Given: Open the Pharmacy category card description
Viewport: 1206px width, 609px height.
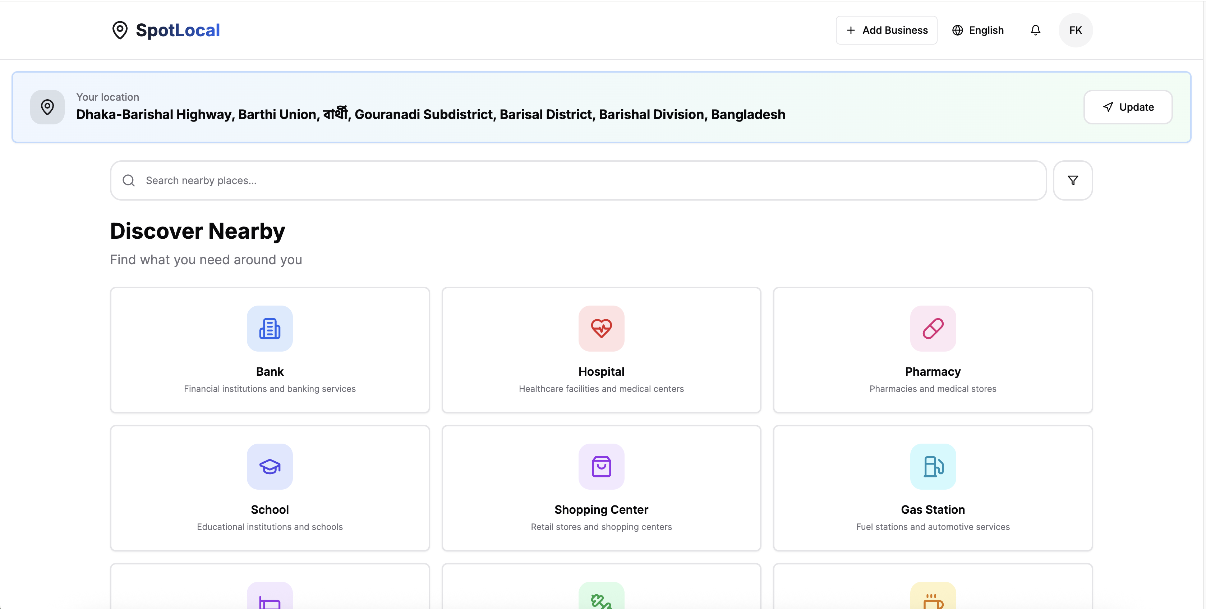Looking at the screenshot, I should [933, 389].
